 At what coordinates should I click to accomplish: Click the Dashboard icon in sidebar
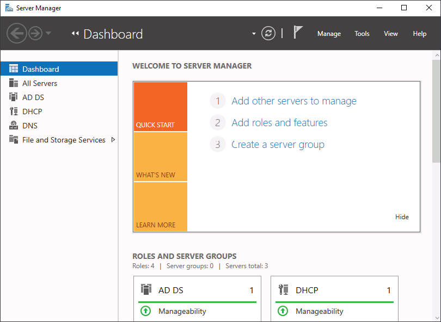tap(14, 69)
